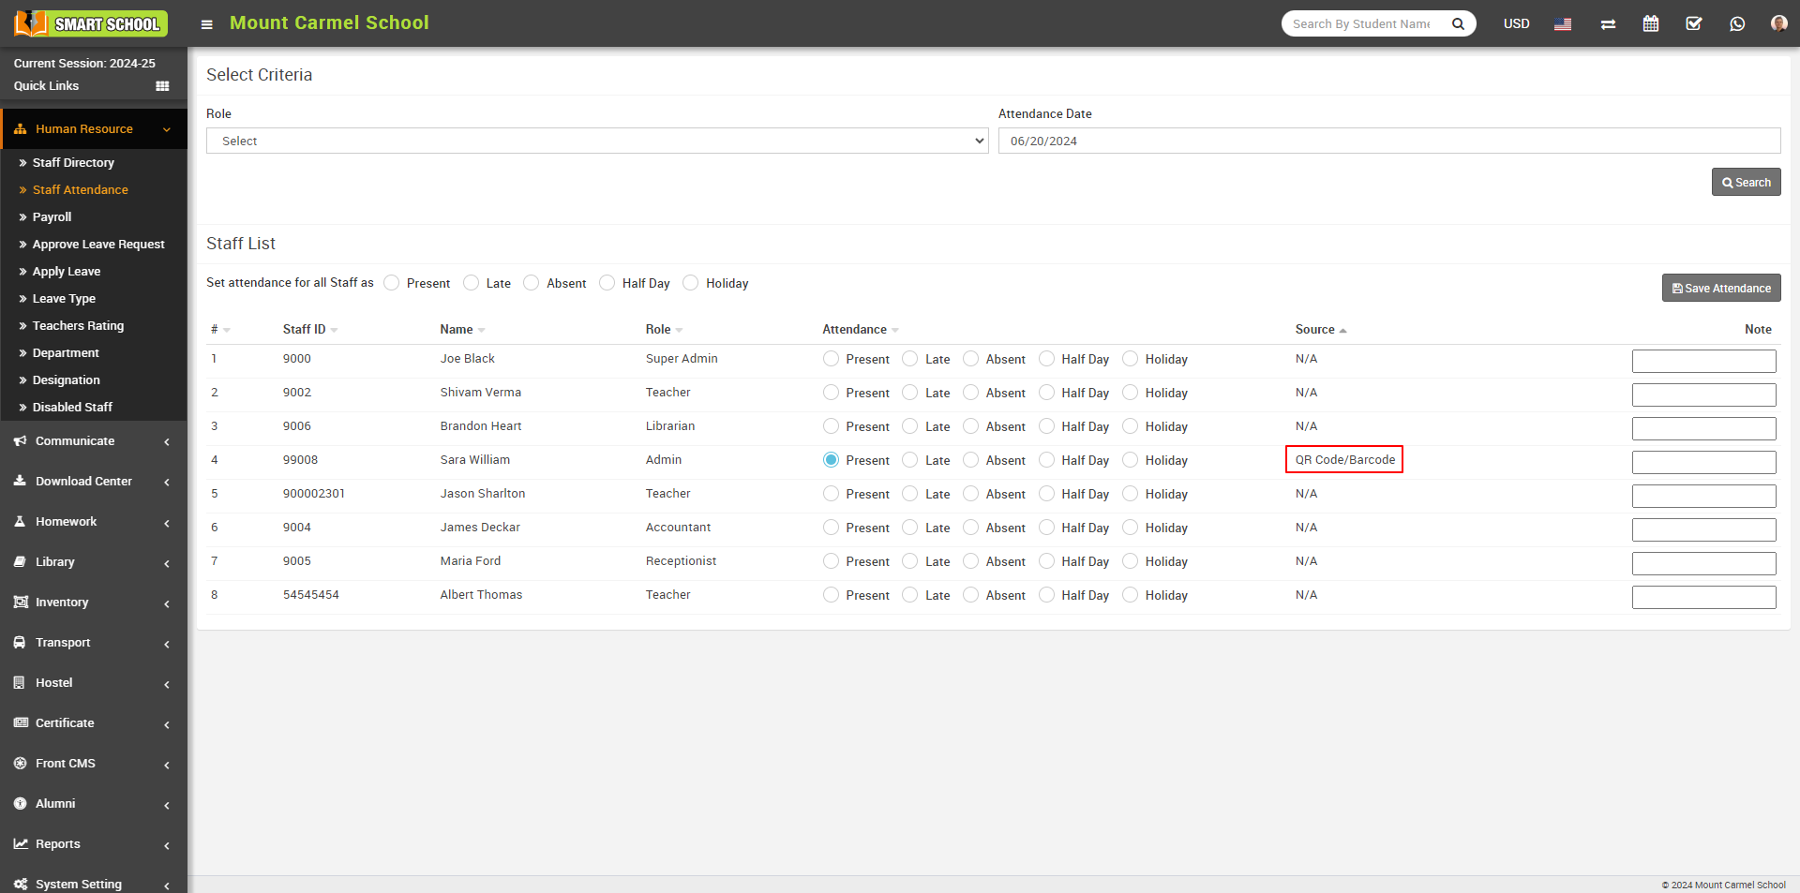Click the currency exchange arrows icon
Viewport: 1800px width, 893px height.
coord(1608,23)
